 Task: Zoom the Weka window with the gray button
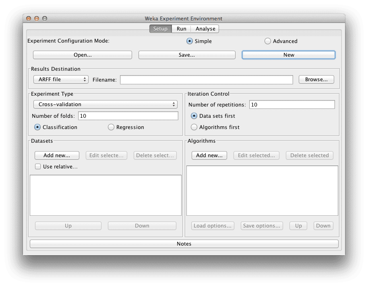coord(45,18)
